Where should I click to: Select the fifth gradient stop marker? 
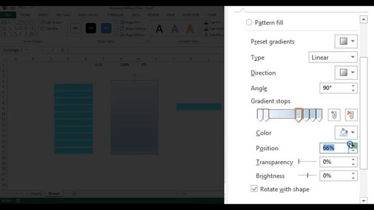point(313,115)
